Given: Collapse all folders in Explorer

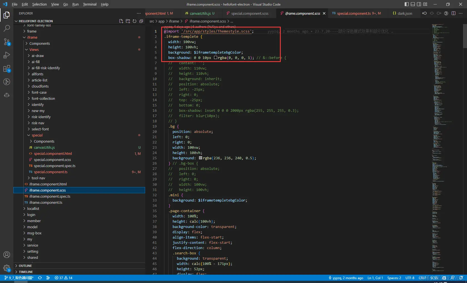Looking at the screenshot, I should [141, 21].
